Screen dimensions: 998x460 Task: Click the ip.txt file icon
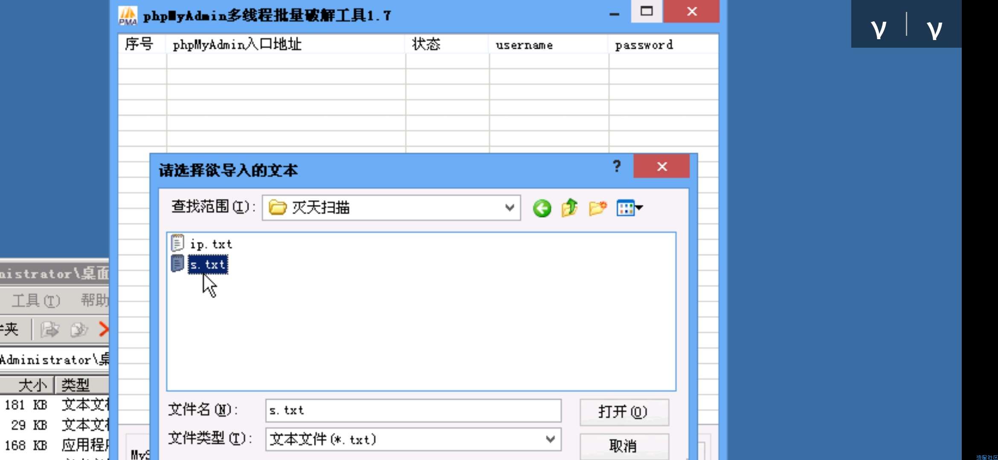click(x=177, y=243)
